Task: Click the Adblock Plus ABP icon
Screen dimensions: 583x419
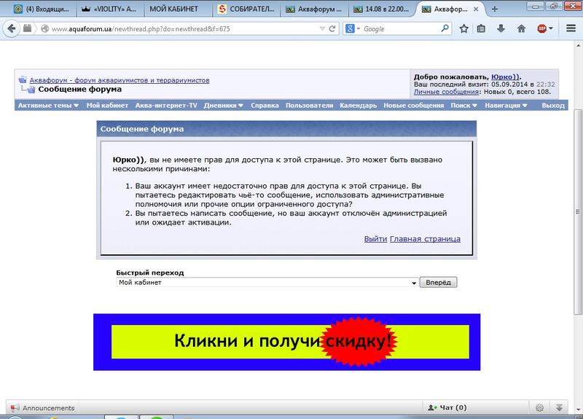Action: (x=543, y=28)
